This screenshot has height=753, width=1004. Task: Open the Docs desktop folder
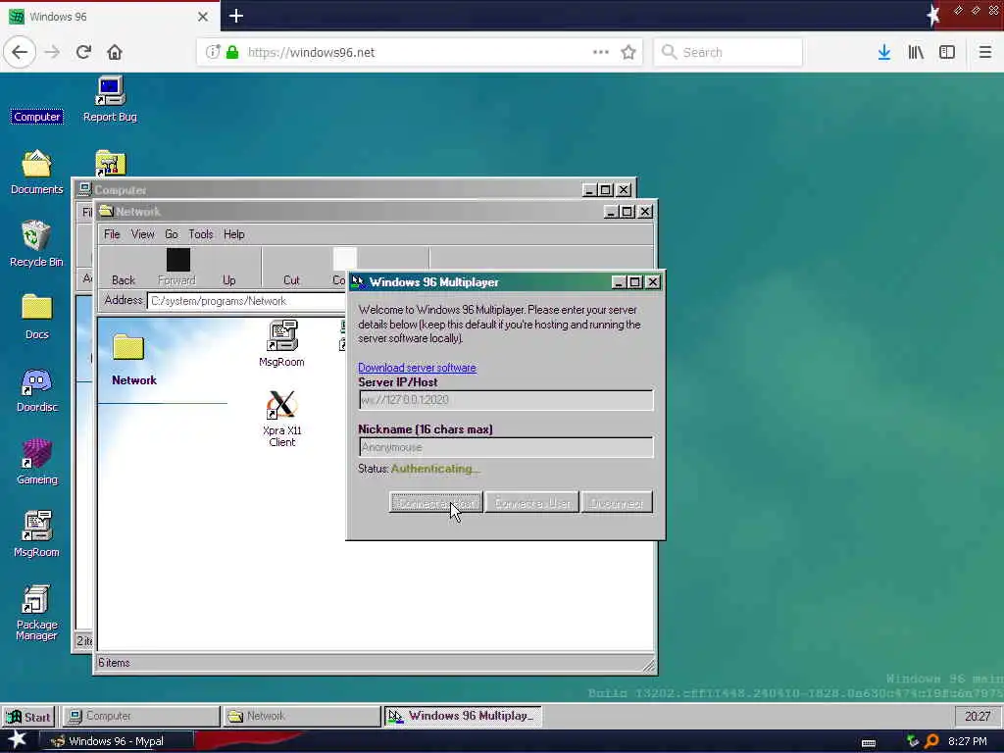(36, 317)
